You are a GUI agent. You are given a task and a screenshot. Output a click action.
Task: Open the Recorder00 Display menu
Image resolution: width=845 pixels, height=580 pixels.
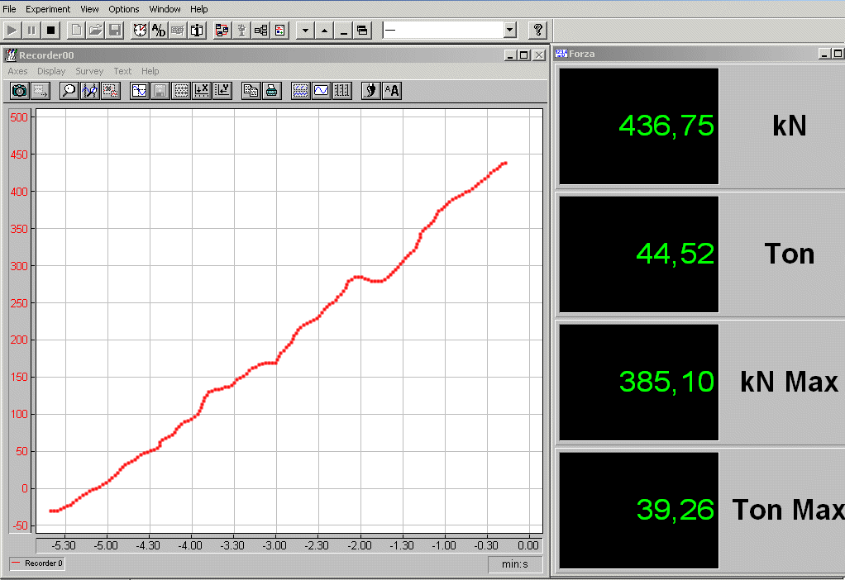(51, 71)
